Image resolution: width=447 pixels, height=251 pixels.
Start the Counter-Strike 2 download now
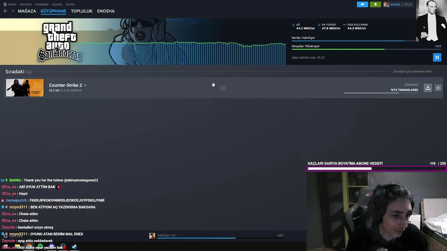pos(428,88)
